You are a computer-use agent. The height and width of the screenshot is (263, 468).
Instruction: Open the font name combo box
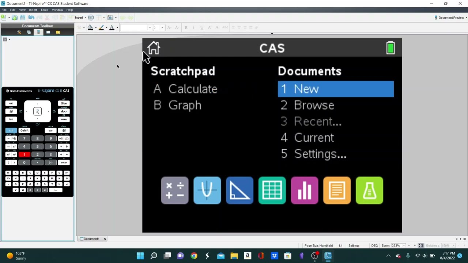click(136, 27)
